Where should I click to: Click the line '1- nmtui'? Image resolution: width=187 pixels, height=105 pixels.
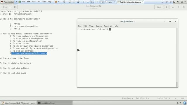[x=15, y=24]
